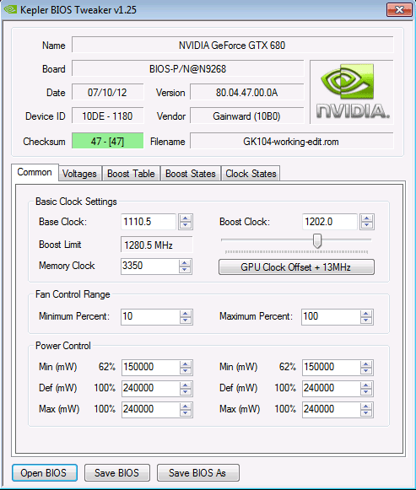Click the Name field NVIDIA GeForce GTX 680
This screenshot has height=490, width=416.
(232, 45)
